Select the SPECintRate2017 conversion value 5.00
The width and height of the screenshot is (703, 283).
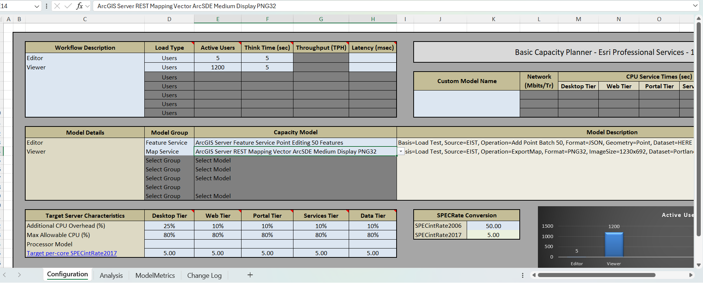pos(493,235)
